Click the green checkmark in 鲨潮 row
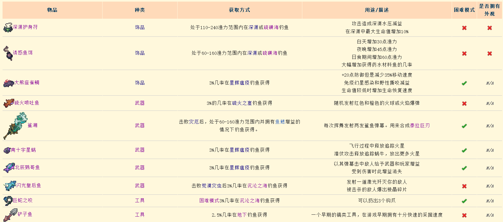 point(464,126)
